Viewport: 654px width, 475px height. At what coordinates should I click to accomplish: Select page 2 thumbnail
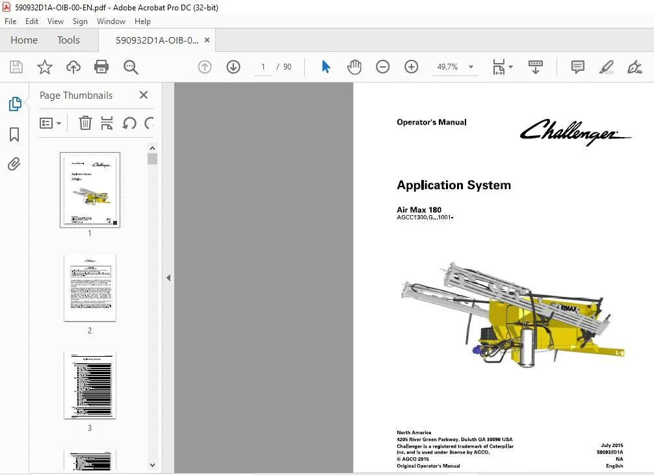[90, 288]
